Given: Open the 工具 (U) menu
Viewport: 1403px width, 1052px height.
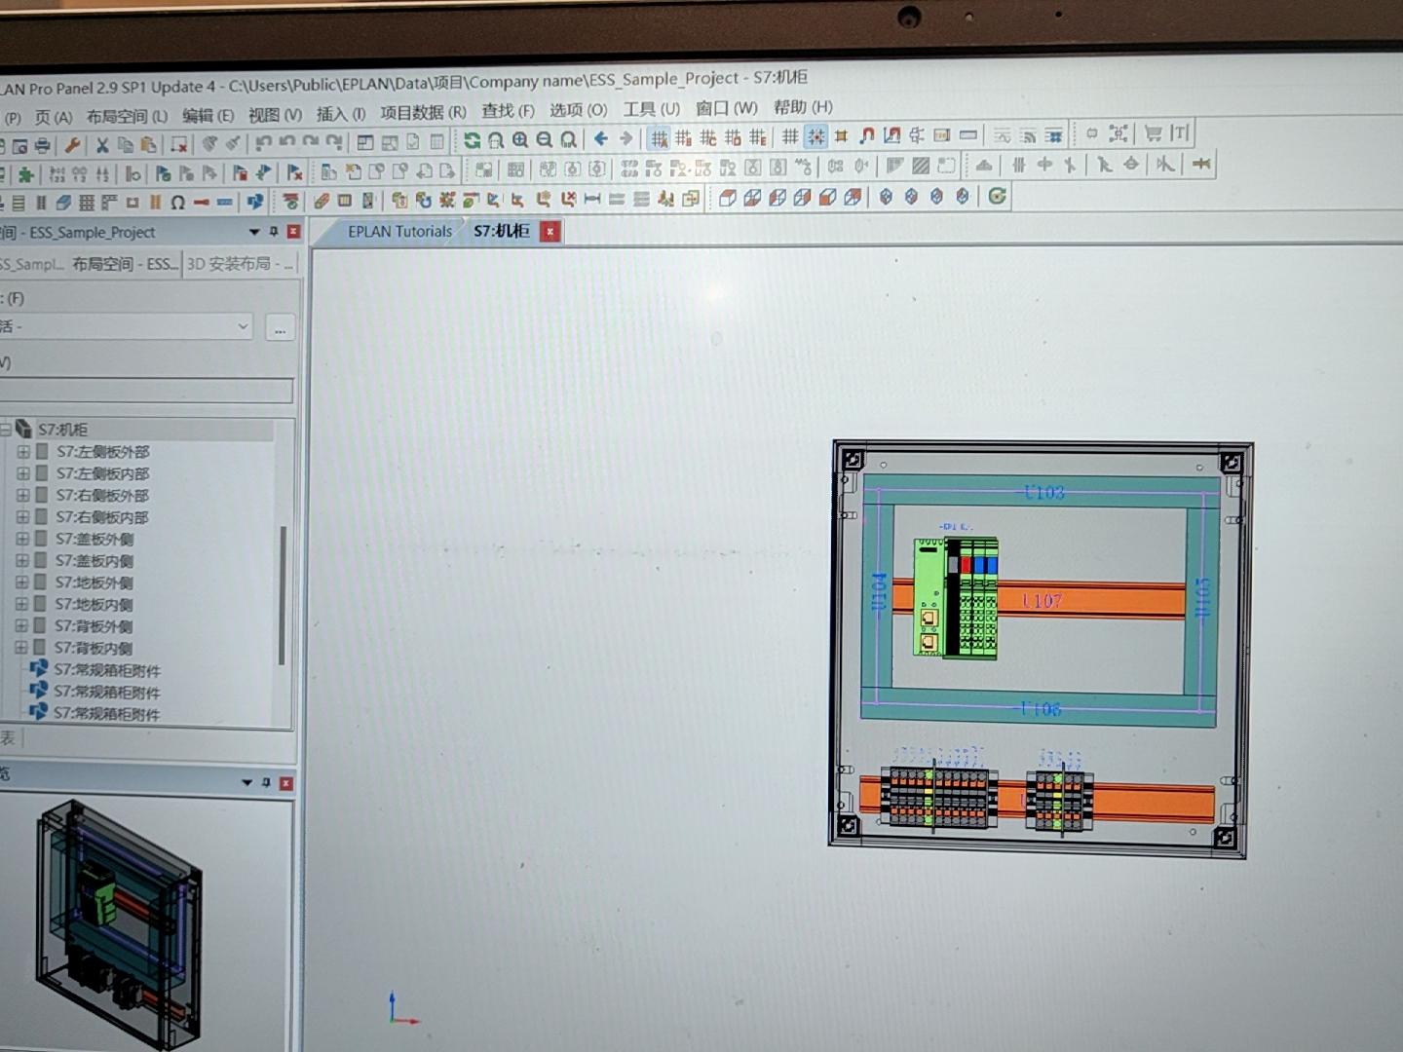Looking at the screenshot, I should (x=651, y=109).
